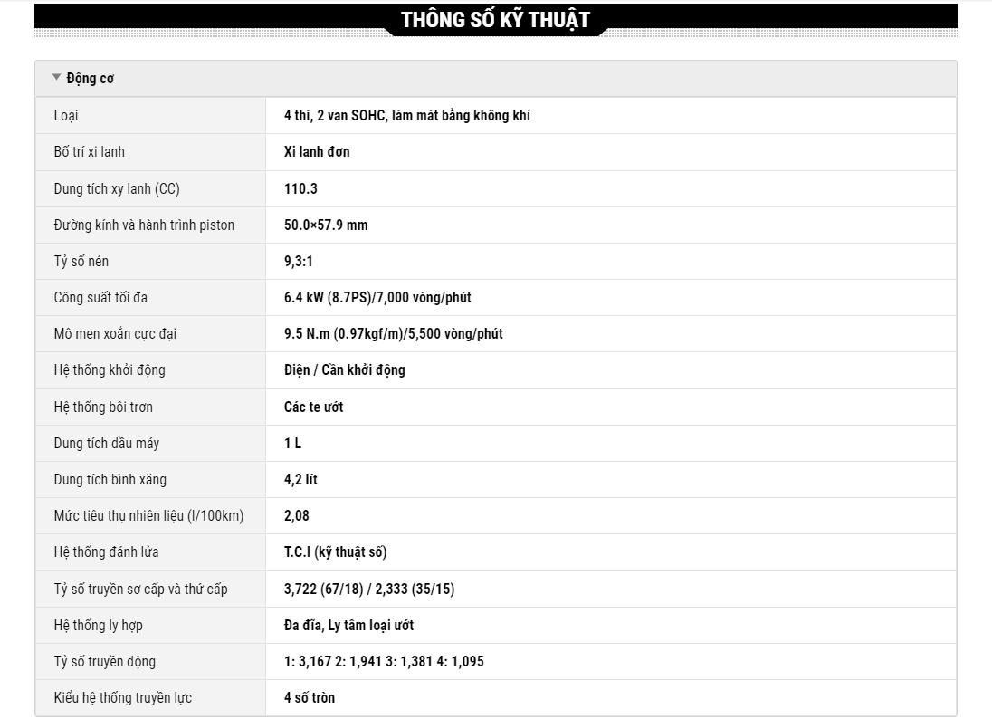Select the T.C.I (kỹ thuật số) value

(335, 551)
